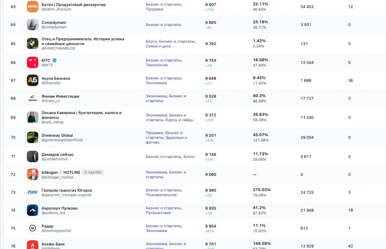This screenshot has height=249, width=386.
Task: Click the MTS red logo avatar
Action: pyautogui.click(x=33, y=62)
